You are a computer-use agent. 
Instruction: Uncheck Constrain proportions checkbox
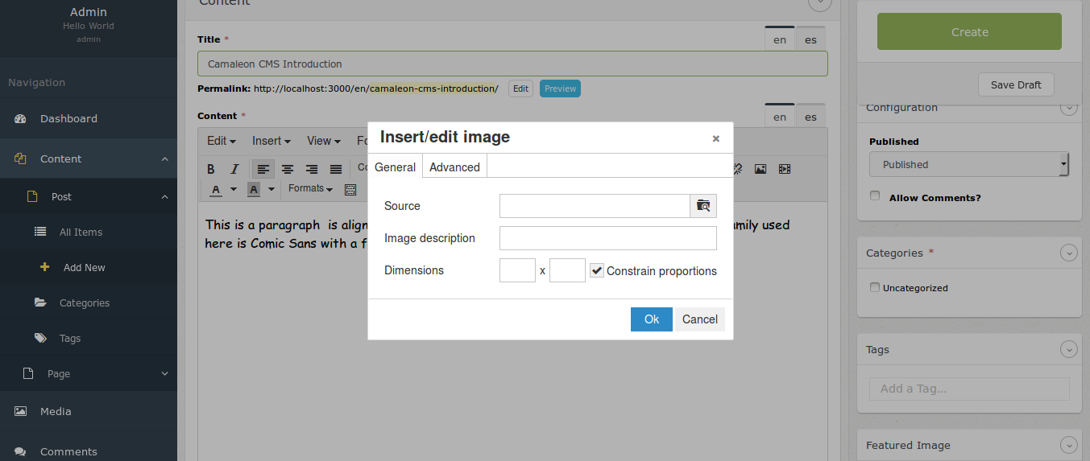point(596,271)
